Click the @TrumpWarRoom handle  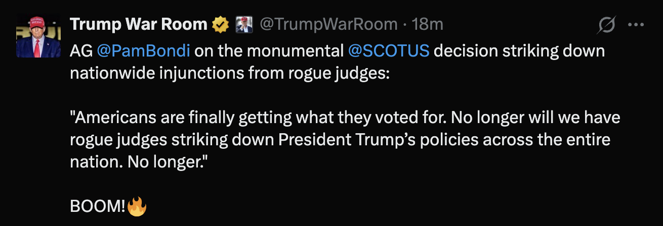click(328, 24)
